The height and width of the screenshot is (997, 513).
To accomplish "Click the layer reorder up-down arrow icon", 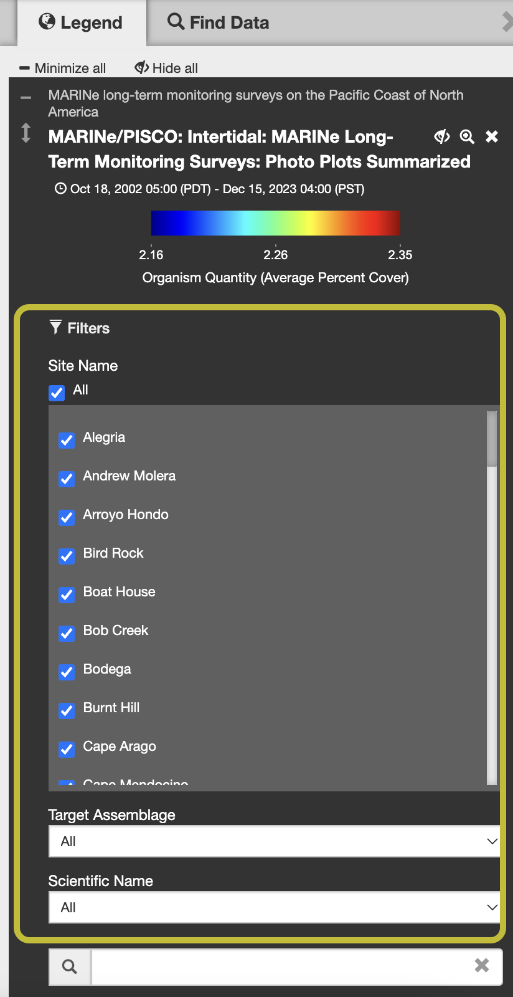I will (26, 133).
